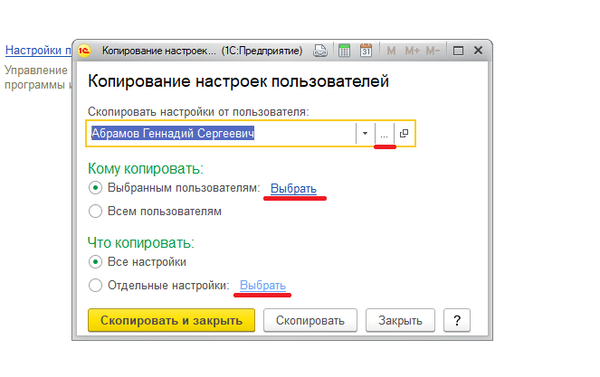Click Выбрать link next to Отдельные настройки

coord(262,285)
